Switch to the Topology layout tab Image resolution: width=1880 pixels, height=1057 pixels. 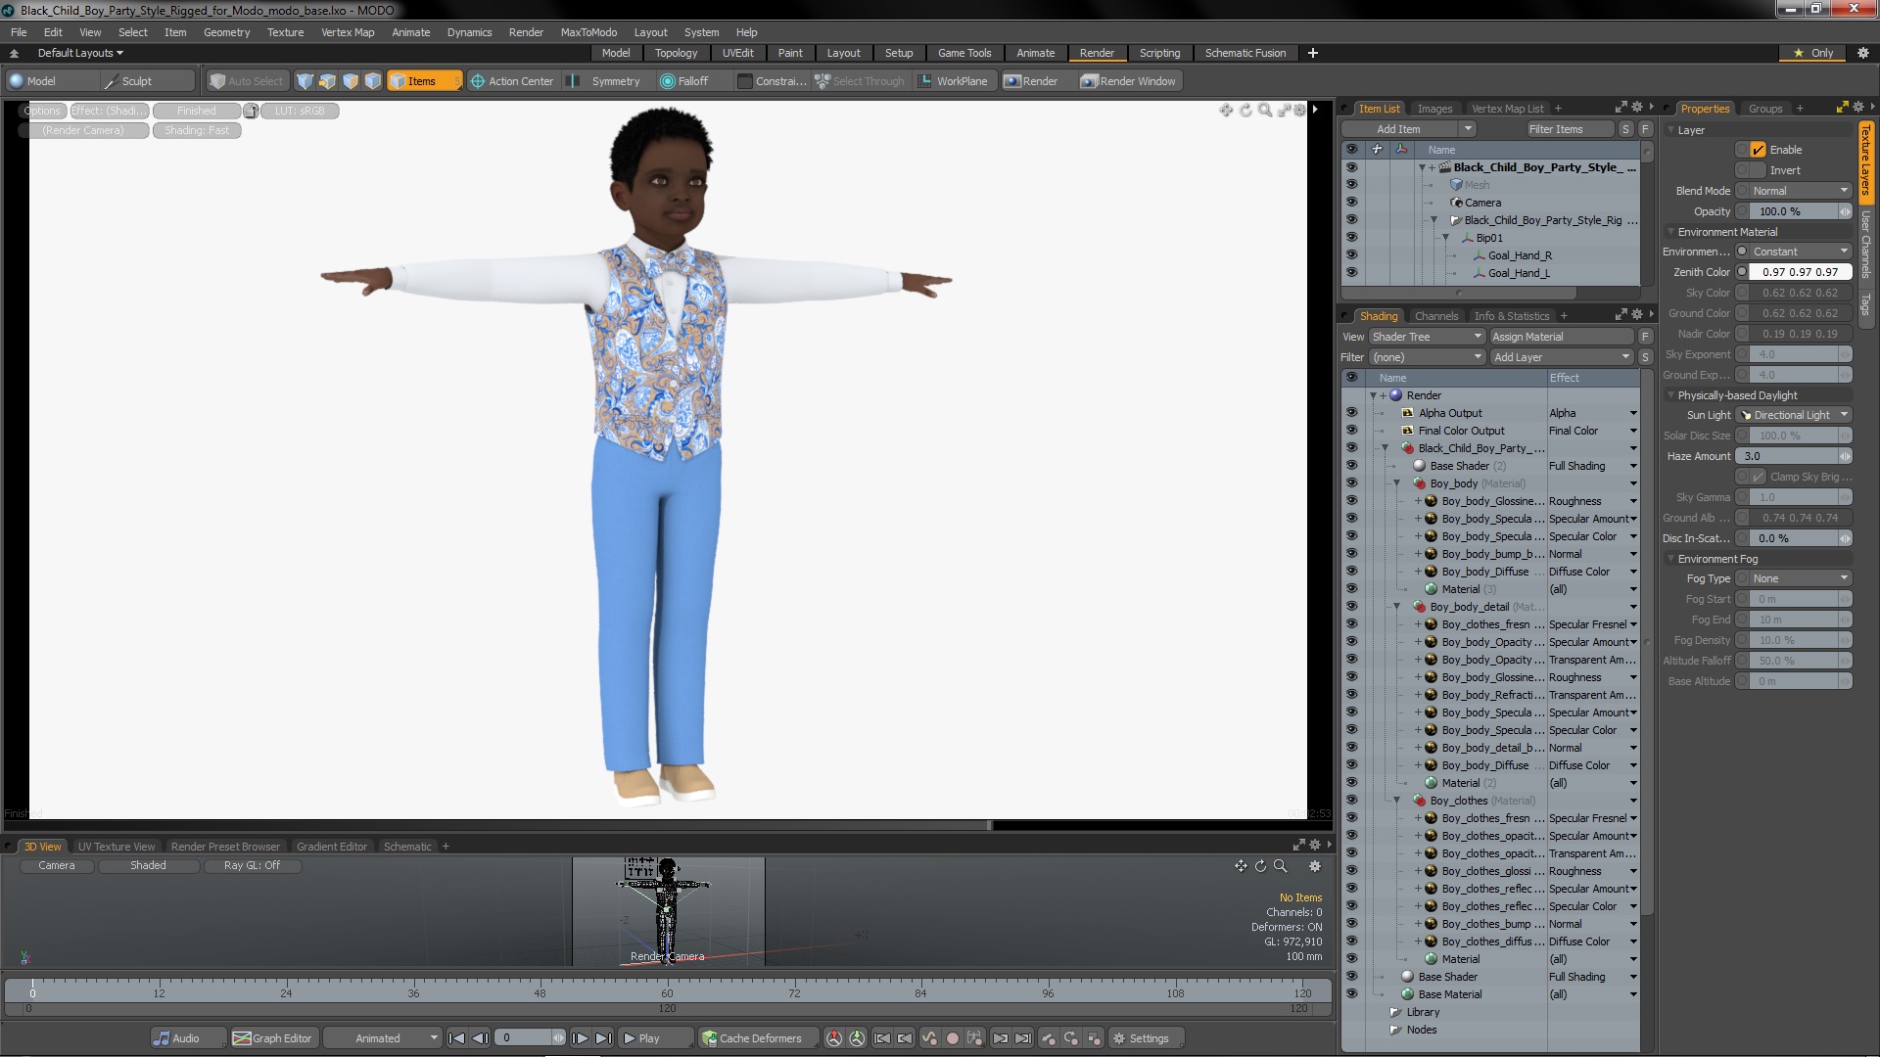coord(676,53)
